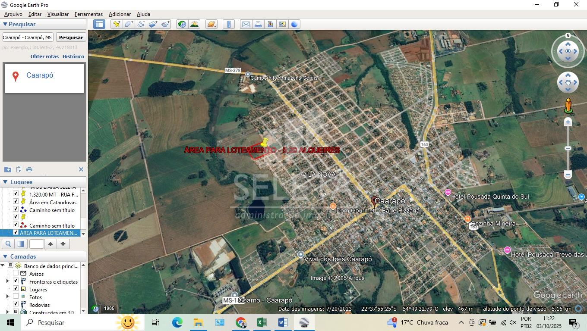Screen dimensions: 587x331
Task: Enable the Fotos layer checkbox
Action: pos(16,297)
